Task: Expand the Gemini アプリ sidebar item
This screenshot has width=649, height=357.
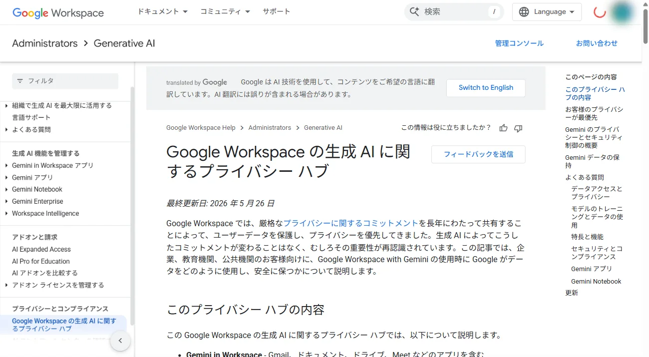Action: click(x=6, y=177)
